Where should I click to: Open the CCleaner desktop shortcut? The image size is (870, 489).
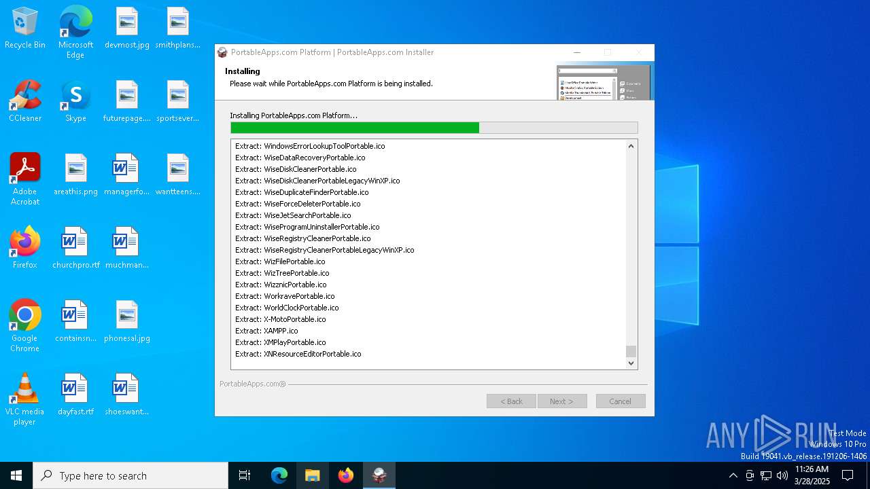click(x=25, y=102)
